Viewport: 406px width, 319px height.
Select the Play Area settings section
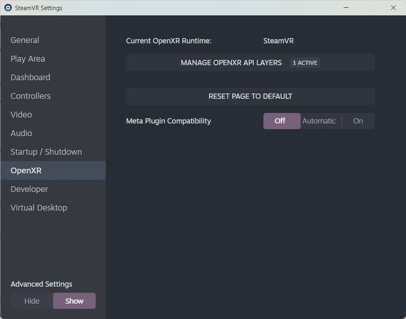pyautogui.click(x=28, y=59)
